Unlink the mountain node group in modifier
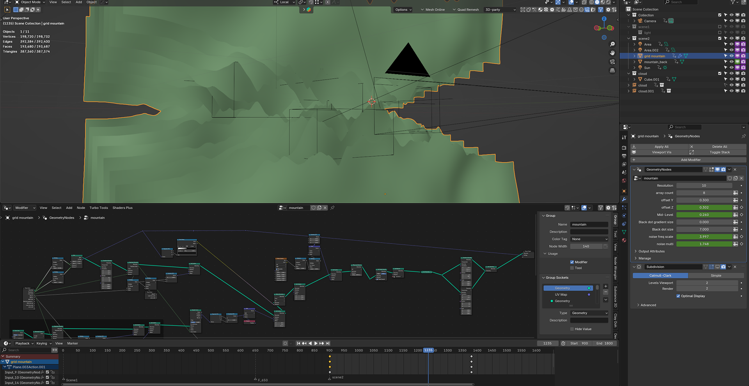Image resolution: width=749 pixels, height=386 pixels. point(741,178)
